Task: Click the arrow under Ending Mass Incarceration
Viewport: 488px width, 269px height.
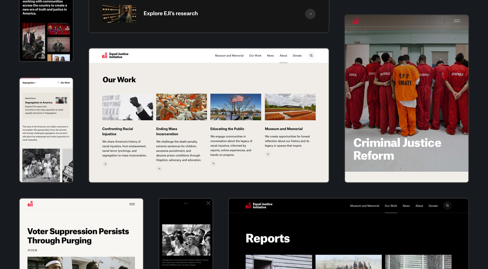Action: pos(159,169)
